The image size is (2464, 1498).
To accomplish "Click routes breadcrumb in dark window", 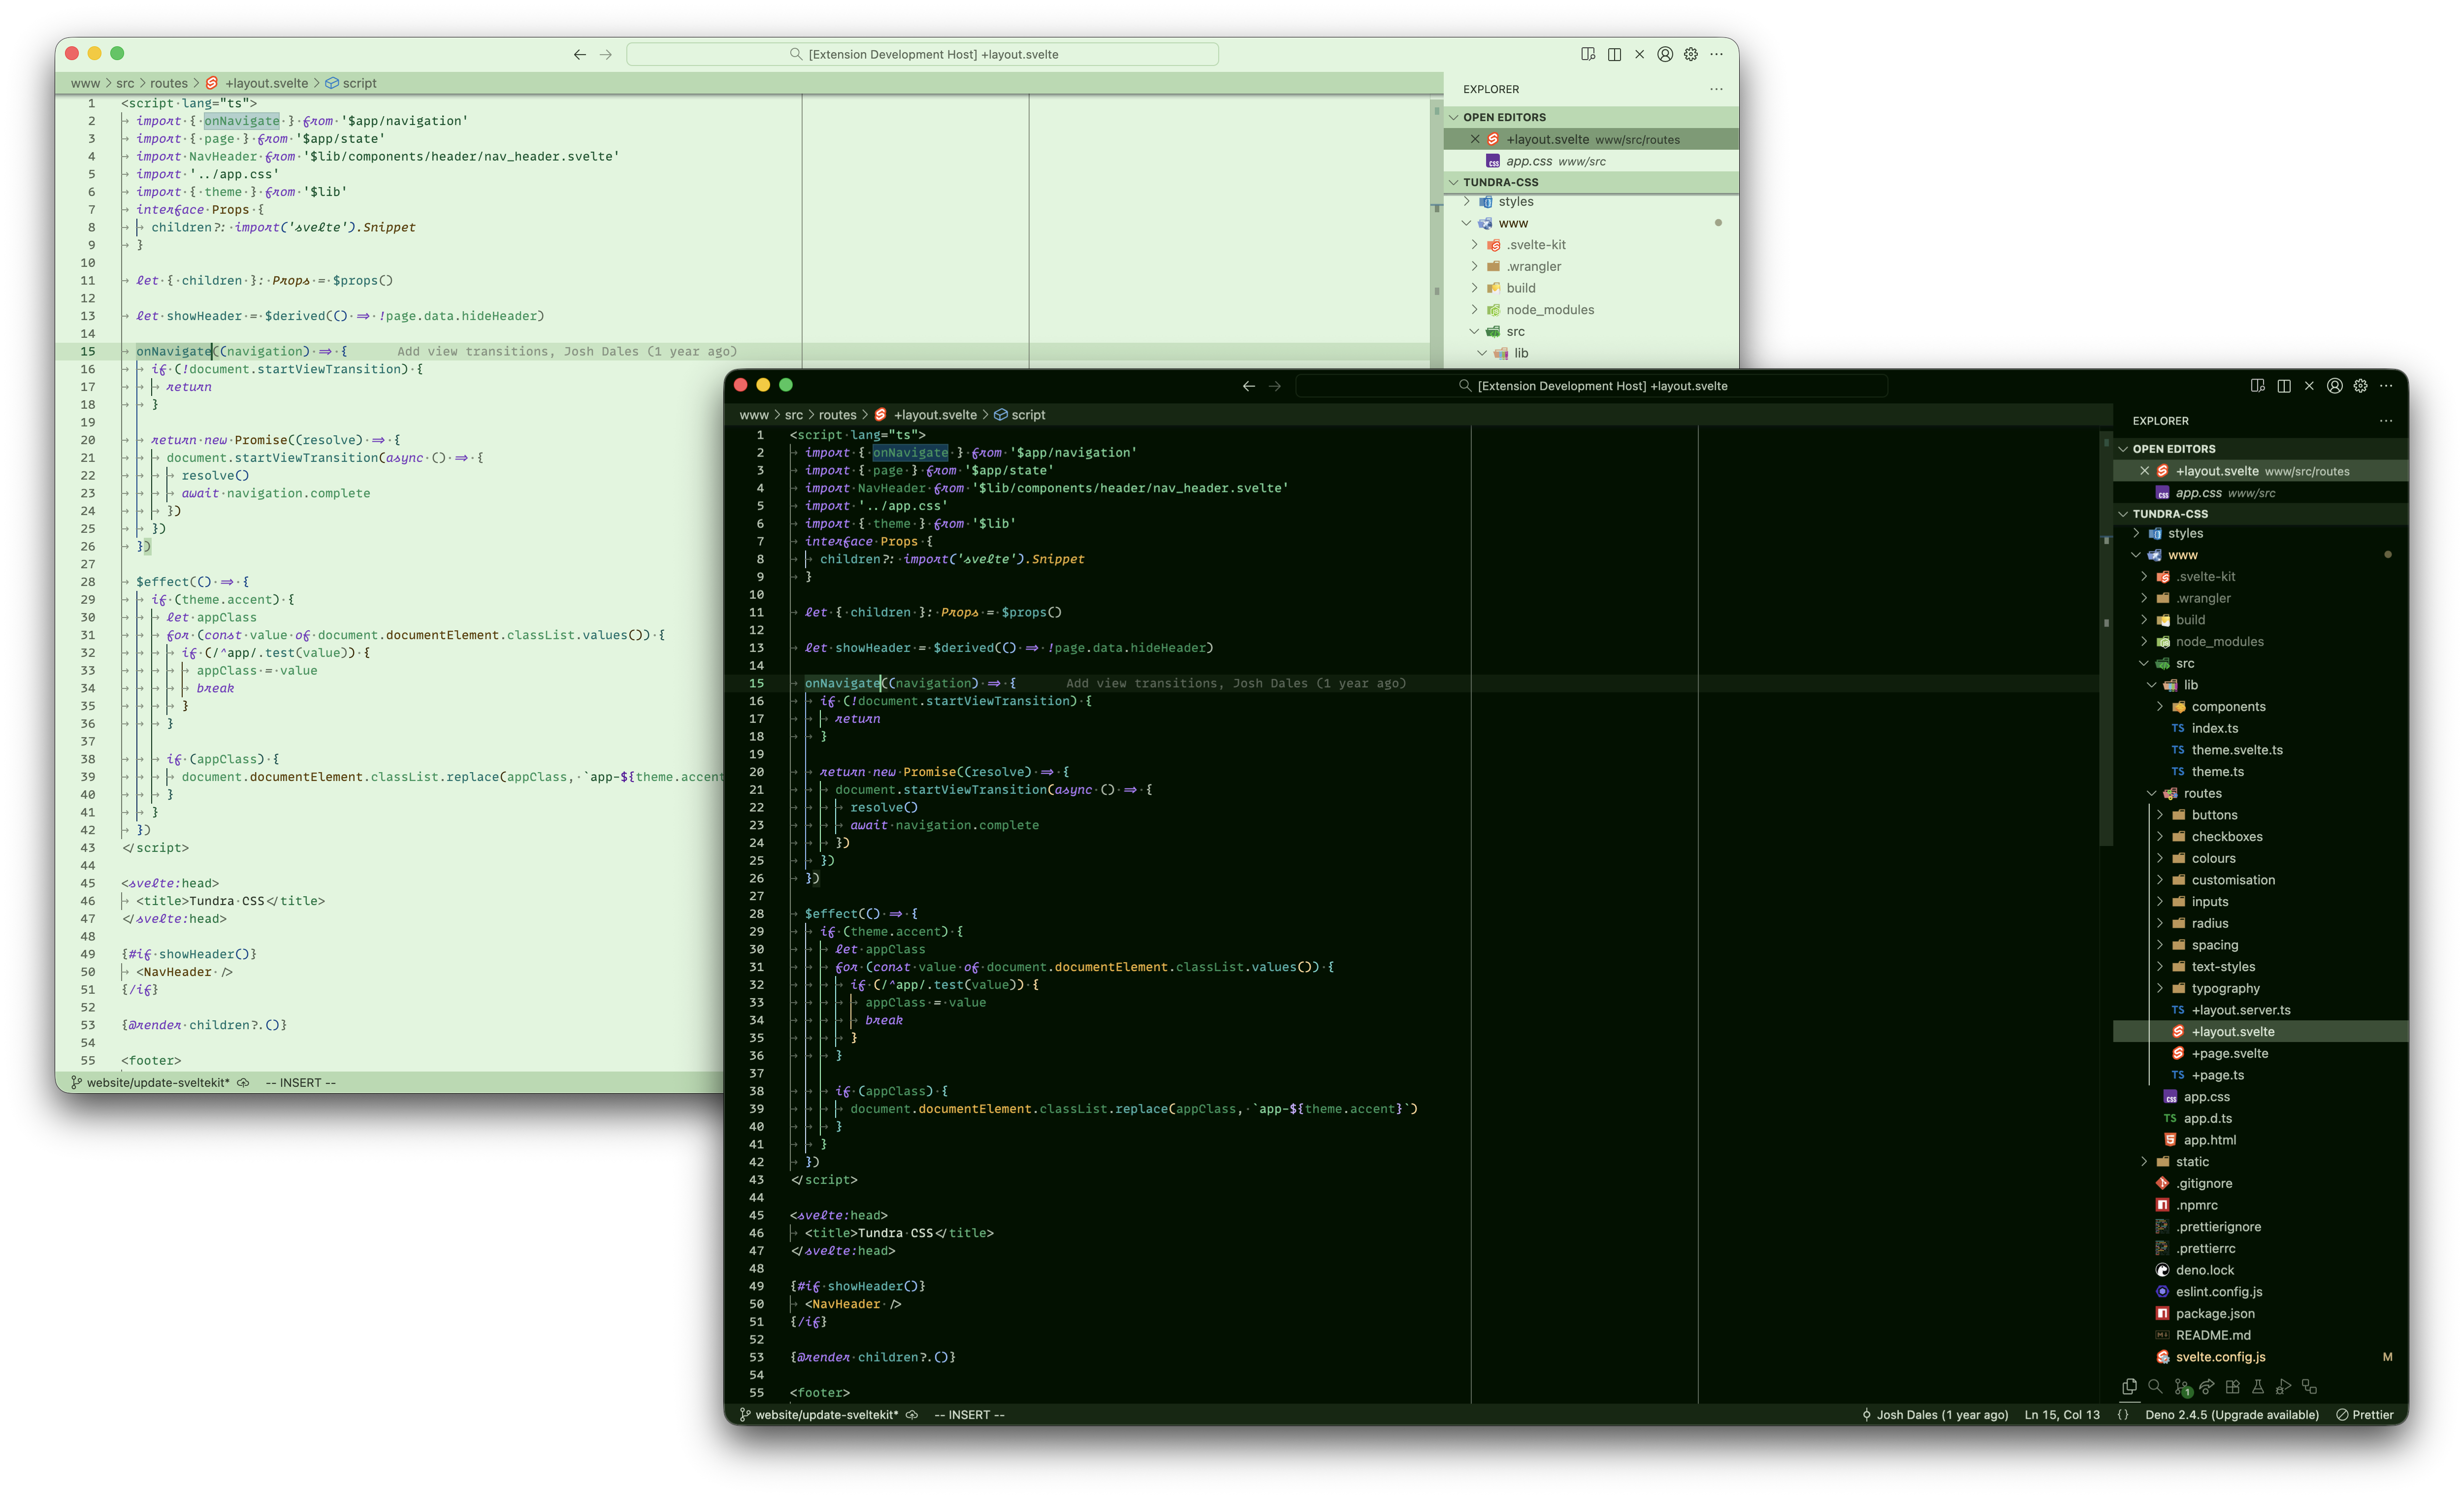I will pos(837,414).
